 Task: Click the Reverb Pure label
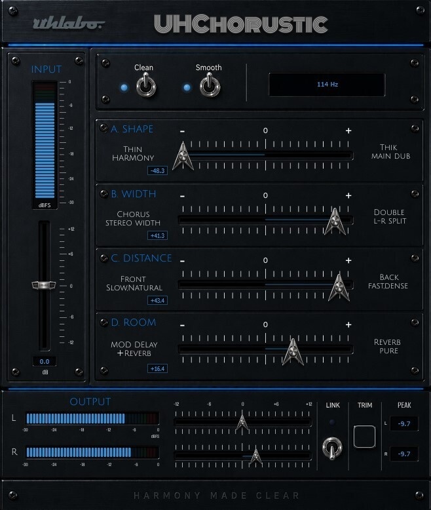coord(388,346)
